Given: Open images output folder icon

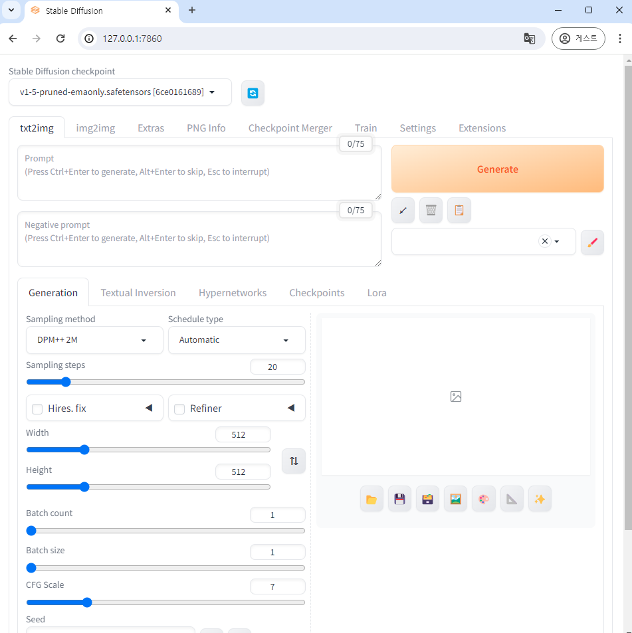Looking at the screenshot, I should (x=371, y=499).
